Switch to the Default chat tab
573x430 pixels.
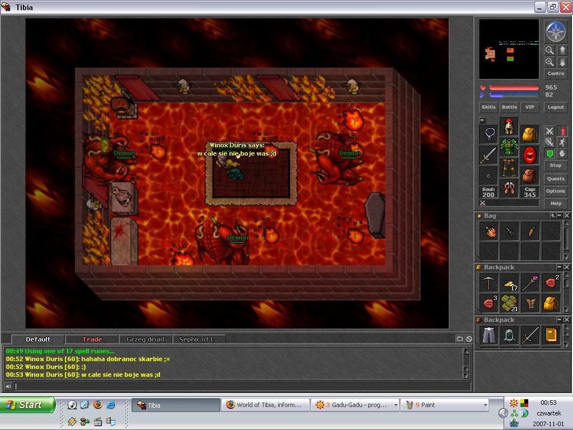pos(38,339)
